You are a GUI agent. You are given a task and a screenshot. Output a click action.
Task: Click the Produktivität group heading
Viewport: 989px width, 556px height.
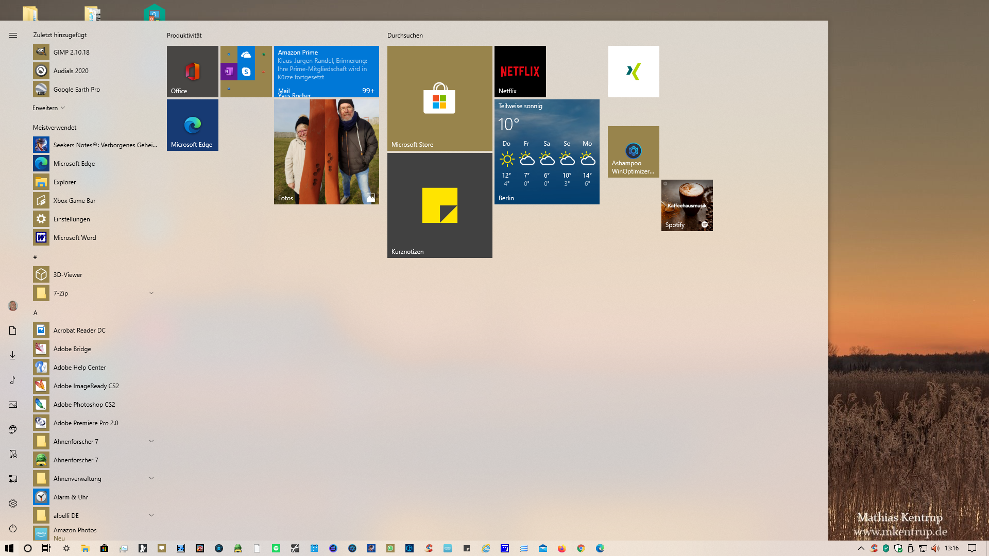[184, 36]
